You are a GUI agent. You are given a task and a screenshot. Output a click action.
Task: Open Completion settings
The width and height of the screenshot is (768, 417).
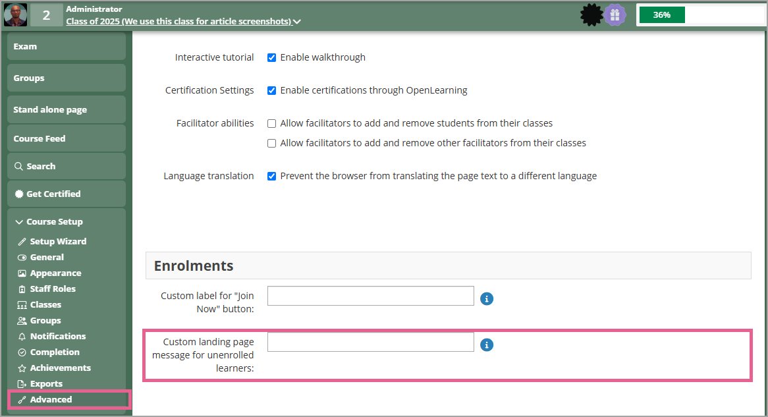coord(55,352)
